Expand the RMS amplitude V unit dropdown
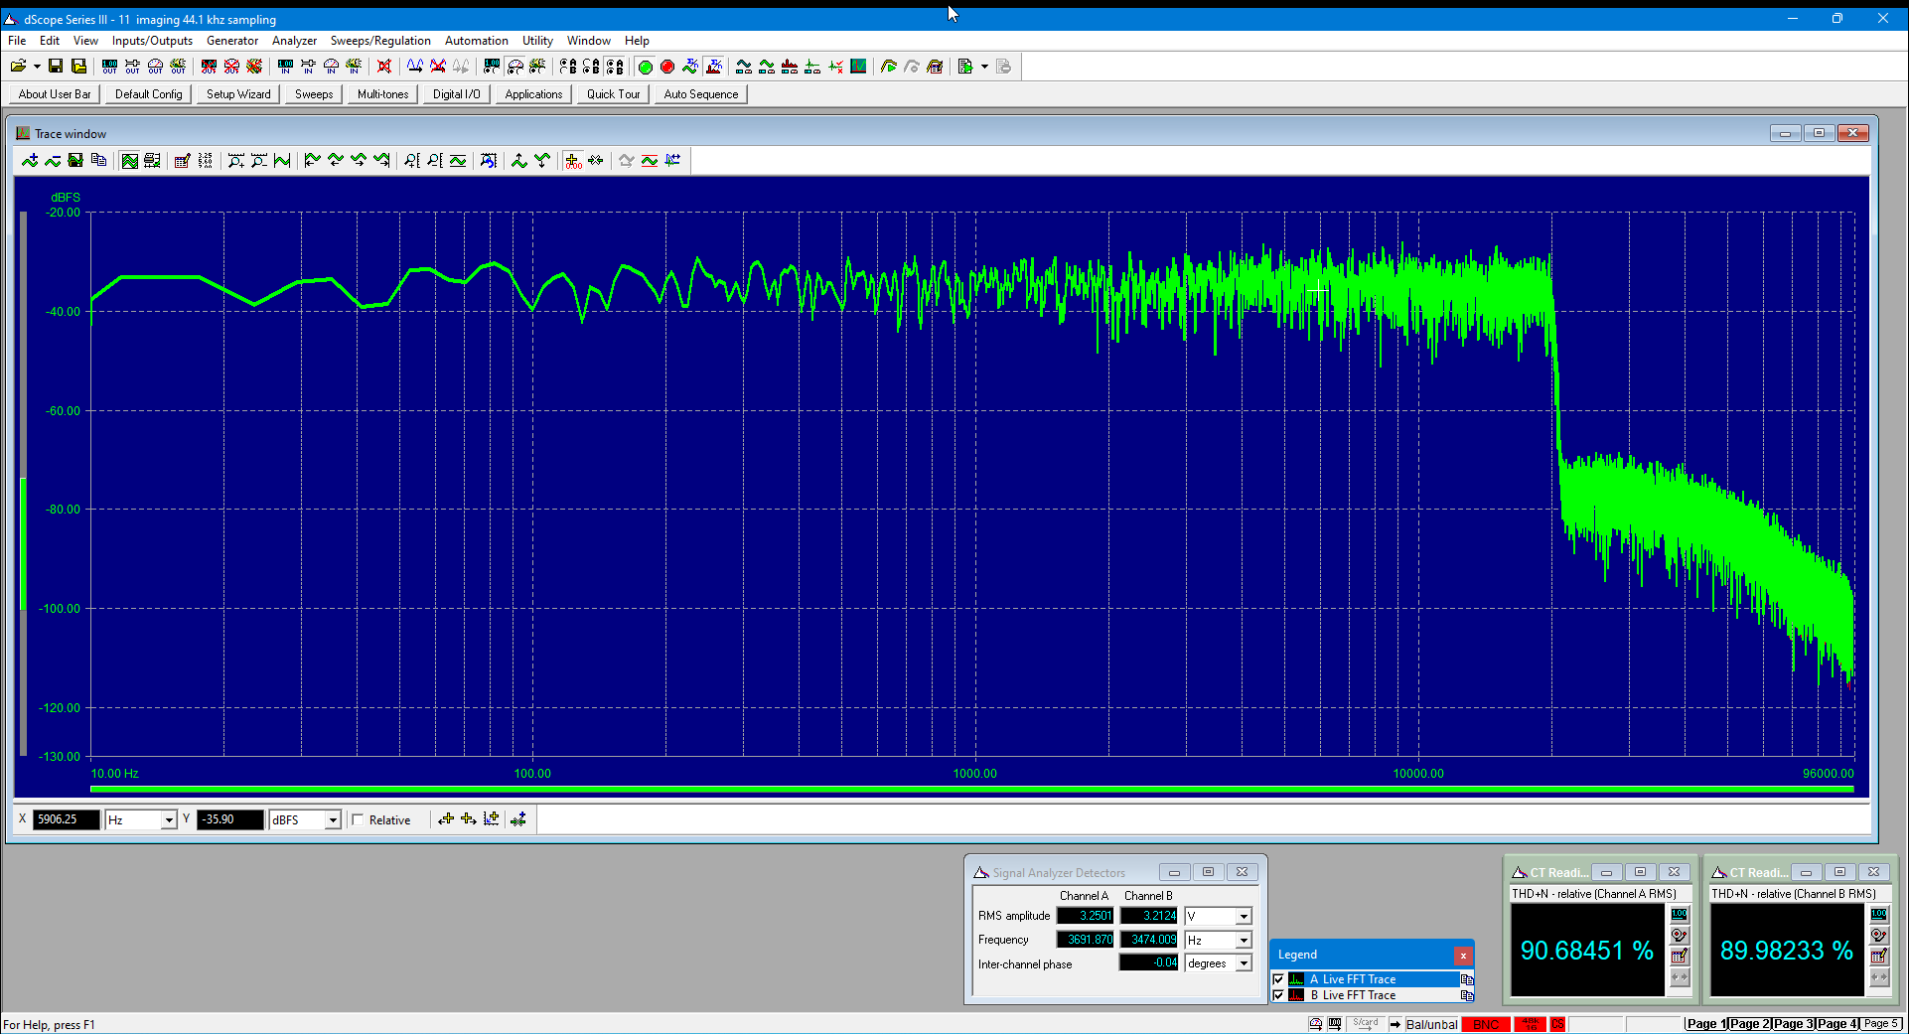The image size is (1909, 1034). (x=1244, y=917)
